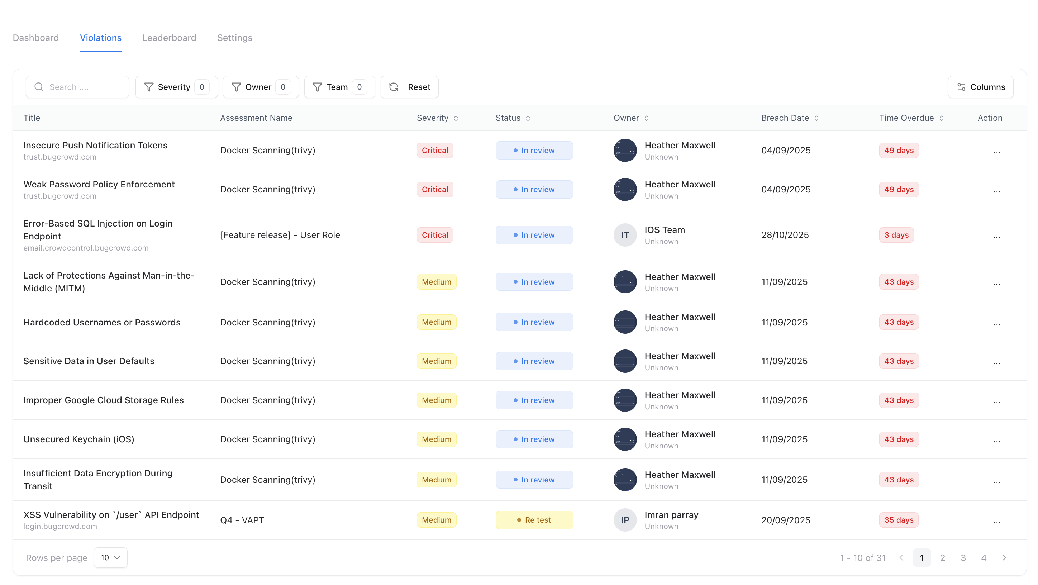Click the next page chevron
This screenshot has height=585, width=1038.
tap(1004, 558)
